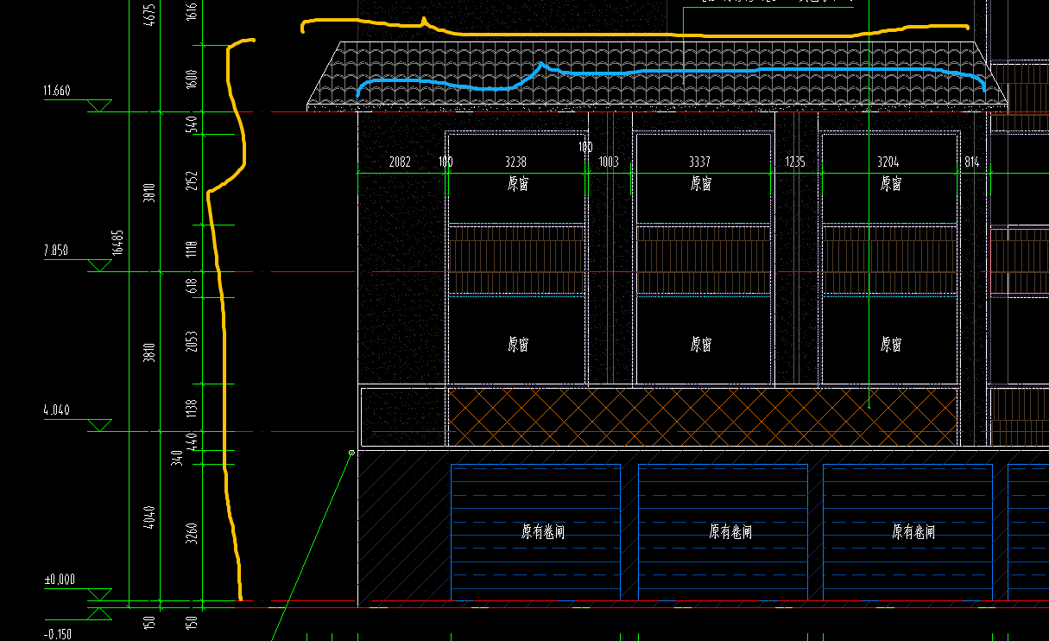Pick the 2152 vertical dimension text
The width and height of the screenshot is (1049, 641).
[192, 180]
